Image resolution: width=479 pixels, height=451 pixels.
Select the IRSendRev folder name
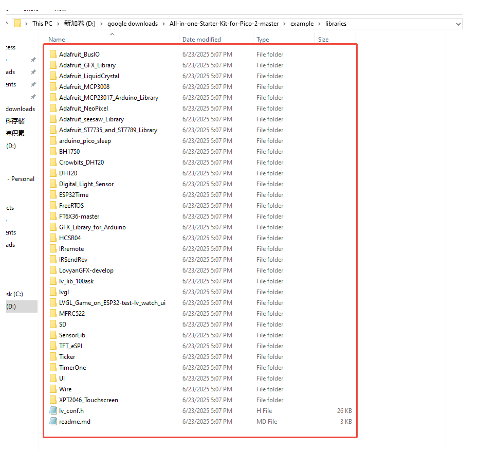(x=73, y=260)
